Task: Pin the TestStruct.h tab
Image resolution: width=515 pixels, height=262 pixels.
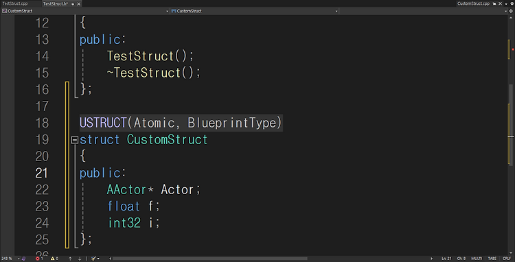Action: 73,4
